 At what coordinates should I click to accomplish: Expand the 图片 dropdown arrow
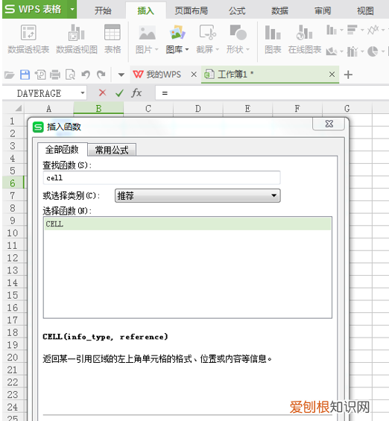[156, 50]
